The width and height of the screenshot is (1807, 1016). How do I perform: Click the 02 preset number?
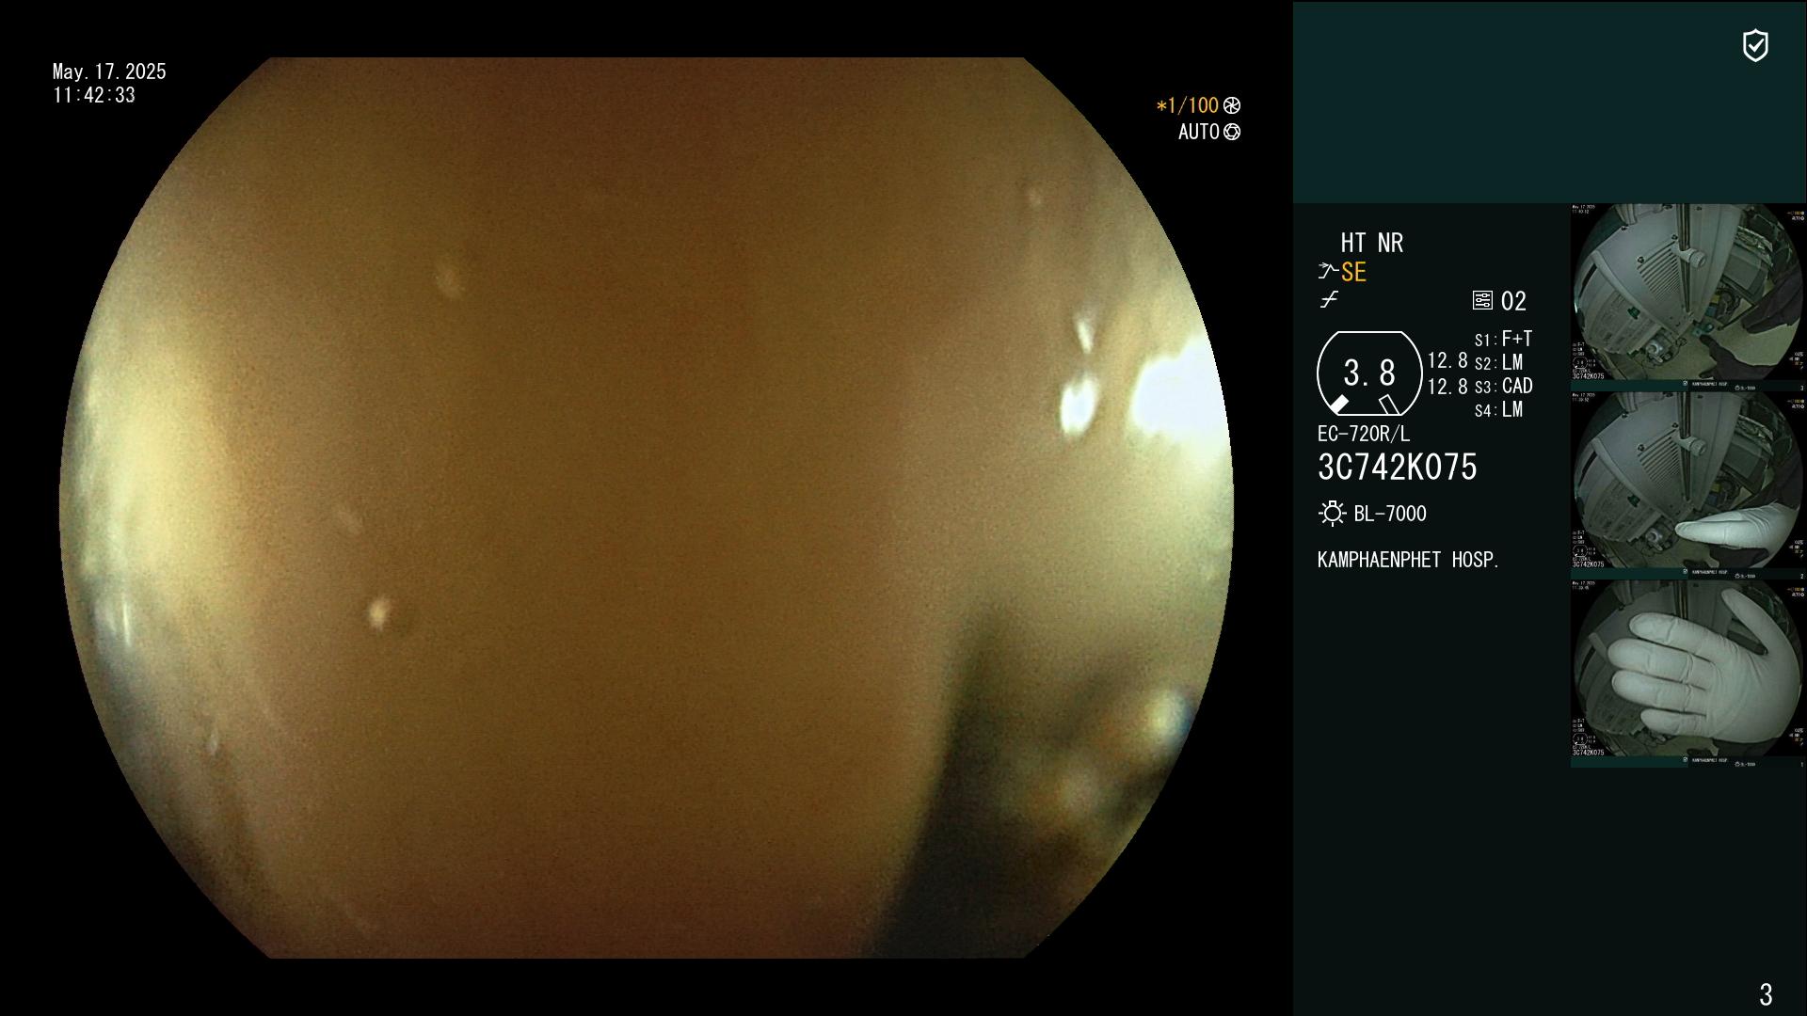1513,301
